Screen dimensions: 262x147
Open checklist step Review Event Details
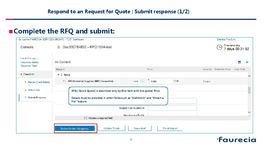(x=39, y=82)
